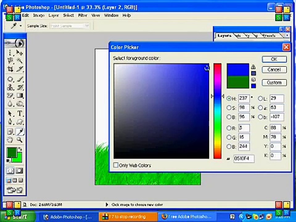Select the Brush tool
The height and width of the screenshot is (222, 296).
point(20,79)
